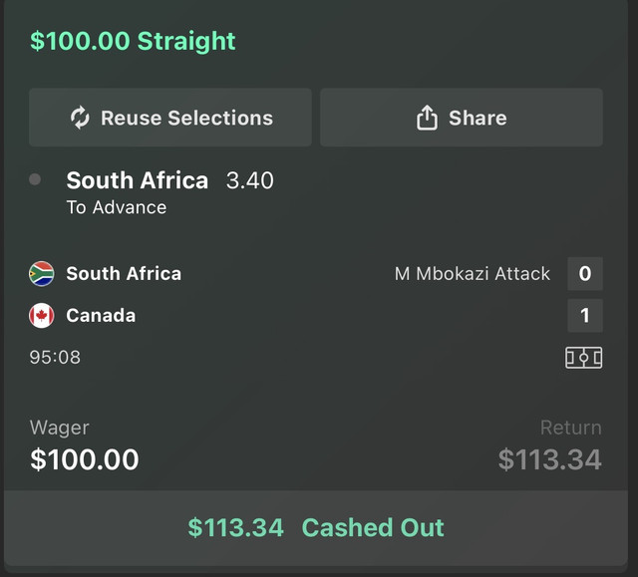Click South Africa score box showing 0
Viewport: 638px width, 577px height.
coord(585,274)
